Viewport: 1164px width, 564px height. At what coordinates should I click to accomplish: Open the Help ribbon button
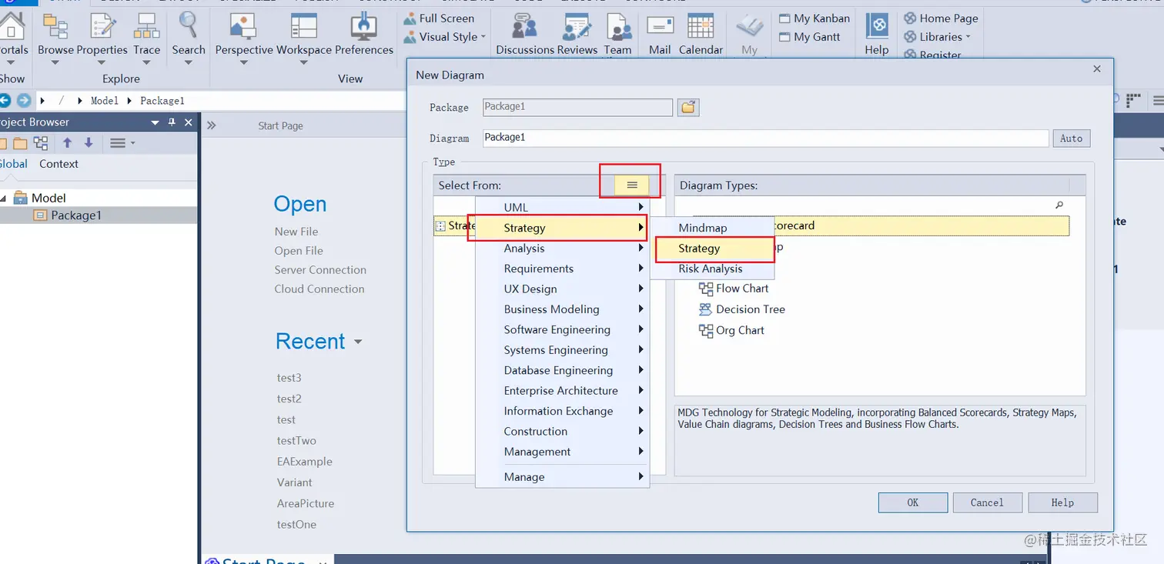[x=877, y=35]
